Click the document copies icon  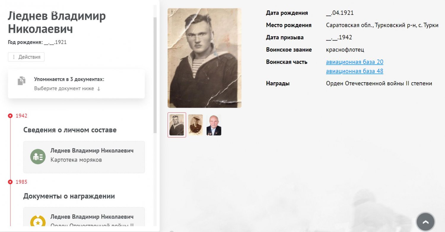pyautogui.click(x=21, y=81)
